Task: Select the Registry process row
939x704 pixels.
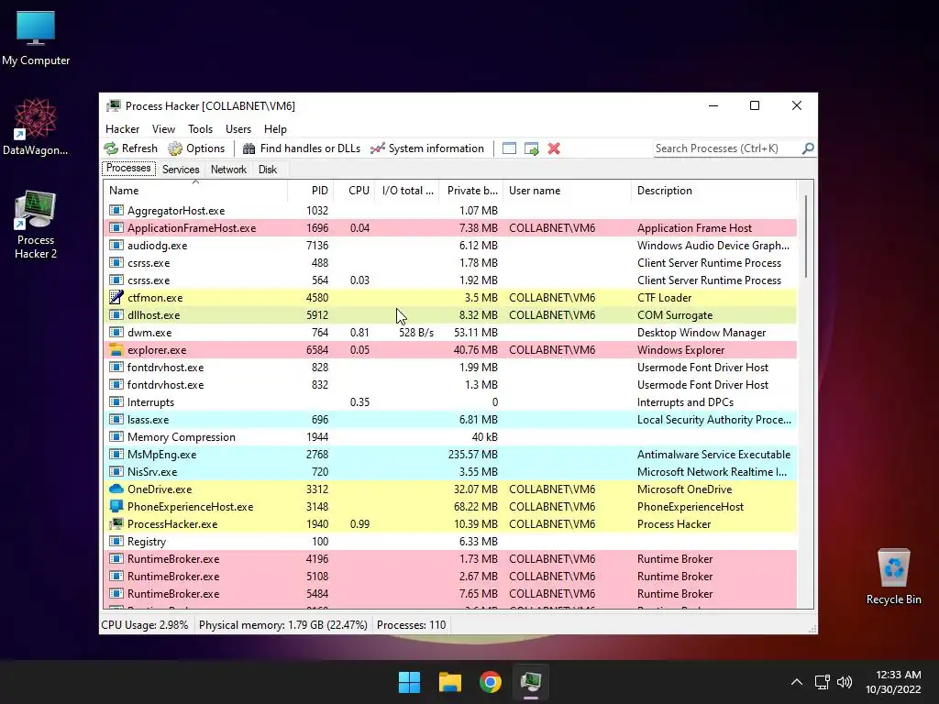Action: pos(450,541)
